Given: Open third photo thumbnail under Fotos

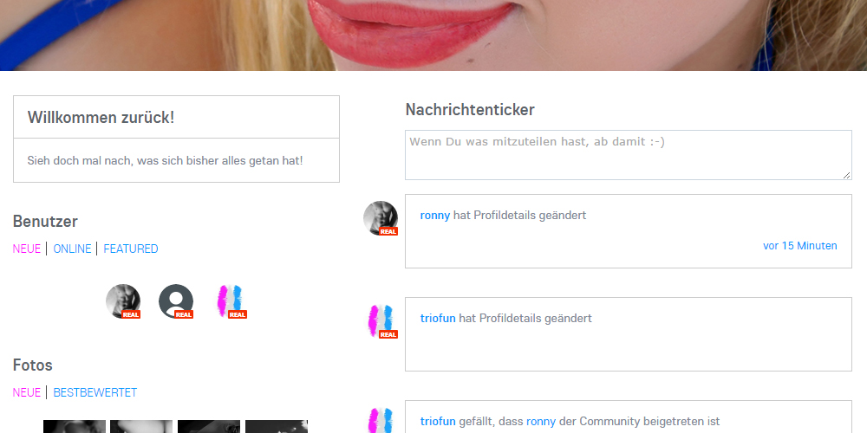Looking at the screenshot, I should 208,426.
